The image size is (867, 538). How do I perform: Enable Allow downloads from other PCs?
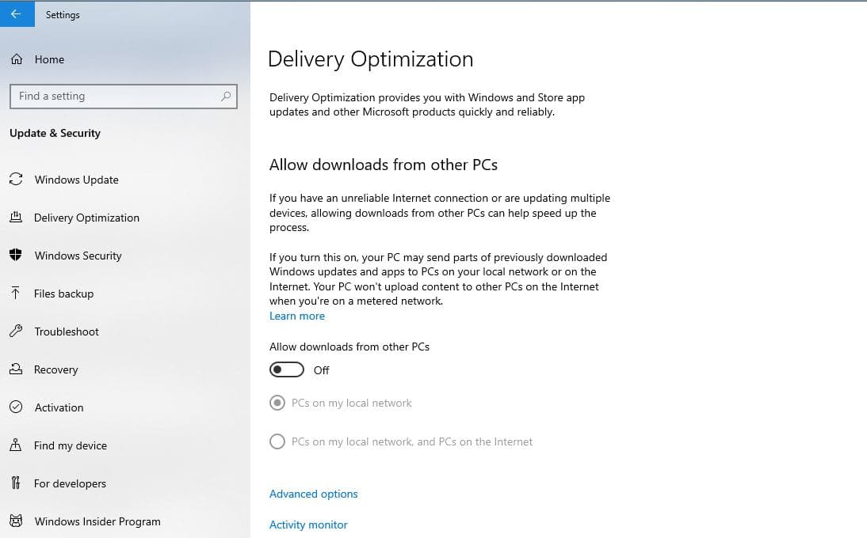point(286,369)
